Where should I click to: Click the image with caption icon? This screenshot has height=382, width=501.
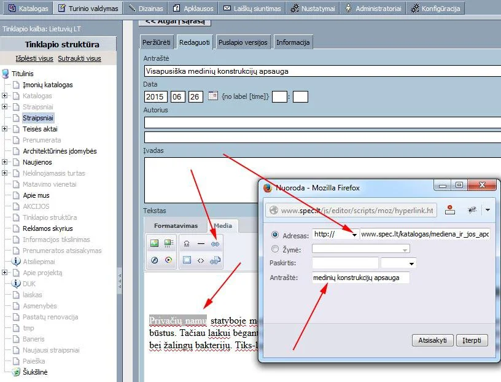168,244
